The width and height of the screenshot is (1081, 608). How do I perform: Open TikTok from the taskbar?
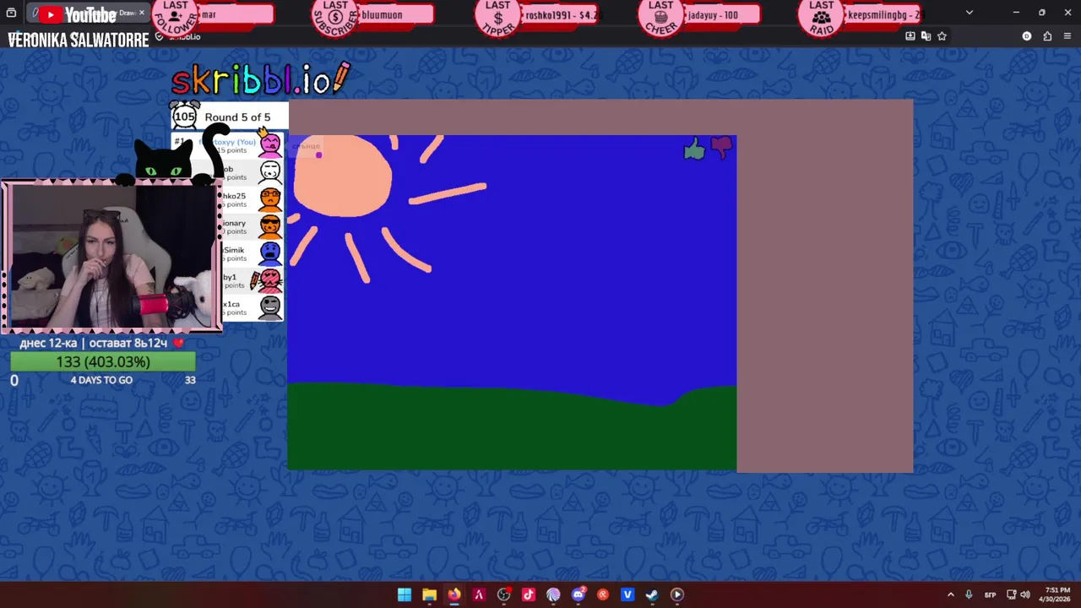529,594
